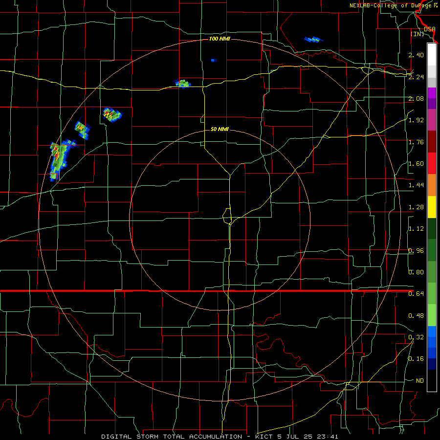Screen dimensions: 440x440
Task: Click the DSA product label
Action: coord(430,29)
